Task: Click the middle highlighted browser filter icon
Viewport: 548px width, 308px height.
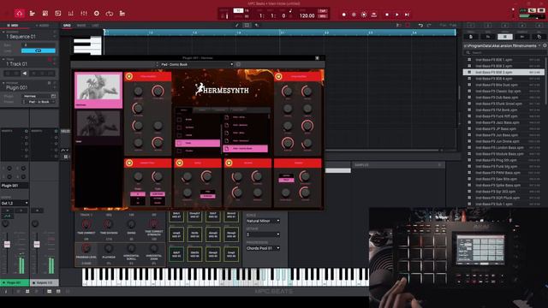Action: pos(505,37)
